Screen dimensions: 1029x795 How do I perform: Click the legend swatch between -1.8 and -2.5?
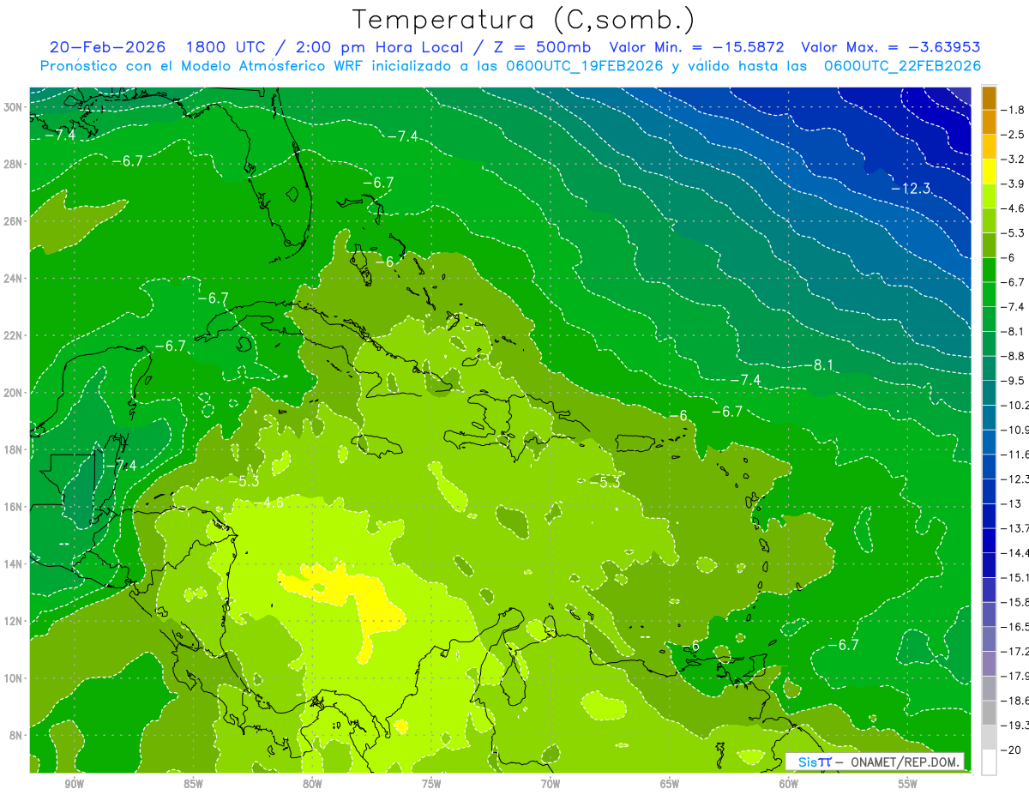click(x=989, y=122)
